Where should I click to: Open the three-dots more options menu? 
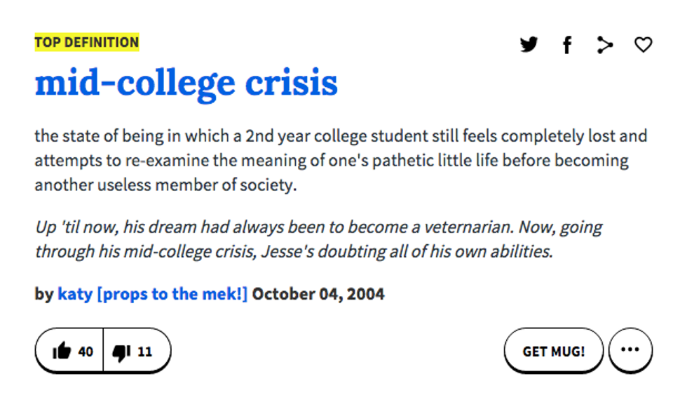click(630, 350)
